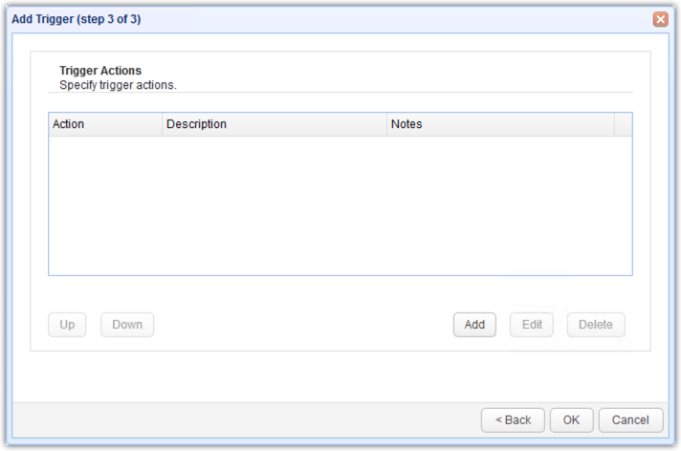The height and width of the screenshot is (451, 681).
Task: Click divider between Action and Description columns
Action: click(162, 124)
